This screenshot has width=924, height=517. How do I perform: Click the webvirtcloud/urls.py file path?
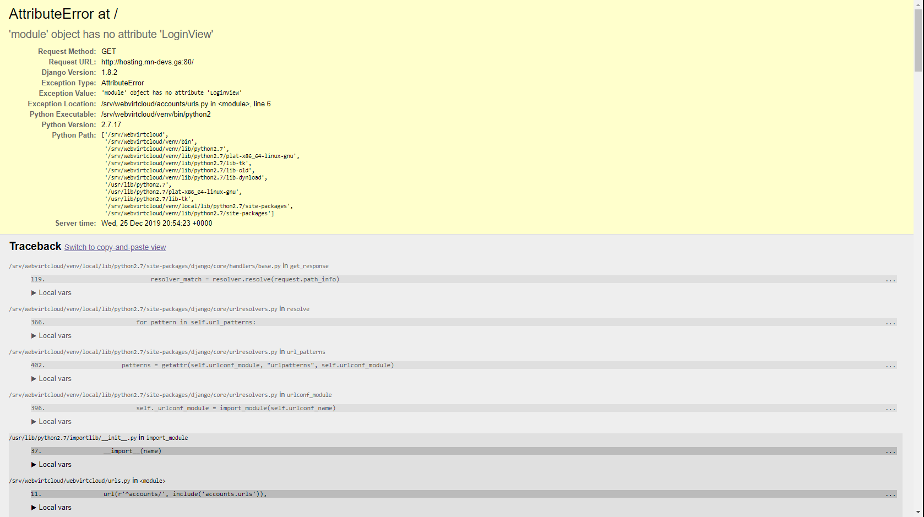pos(70,481)
